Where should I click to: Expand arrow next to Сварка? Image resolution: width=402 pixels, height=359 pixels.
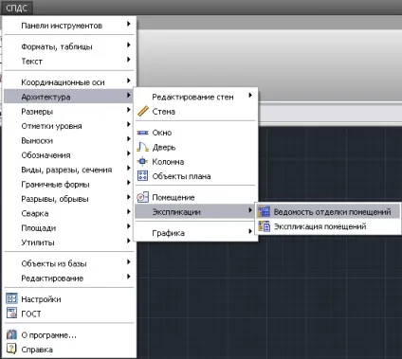pyautogui.click(x=128, y=211)
